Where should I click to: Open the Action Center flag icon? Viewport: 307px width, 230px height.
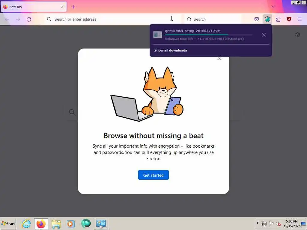tap(271, 223)
